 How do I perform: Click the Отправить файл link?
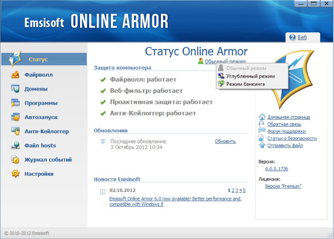click(285, 146)
